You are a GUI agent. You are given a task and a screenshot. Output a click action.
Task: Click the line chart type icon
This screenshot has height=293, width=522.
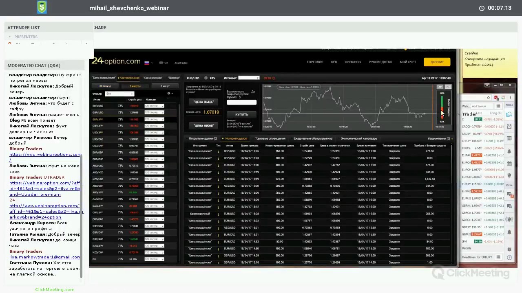pyautogui.click(x=440, y=87)
